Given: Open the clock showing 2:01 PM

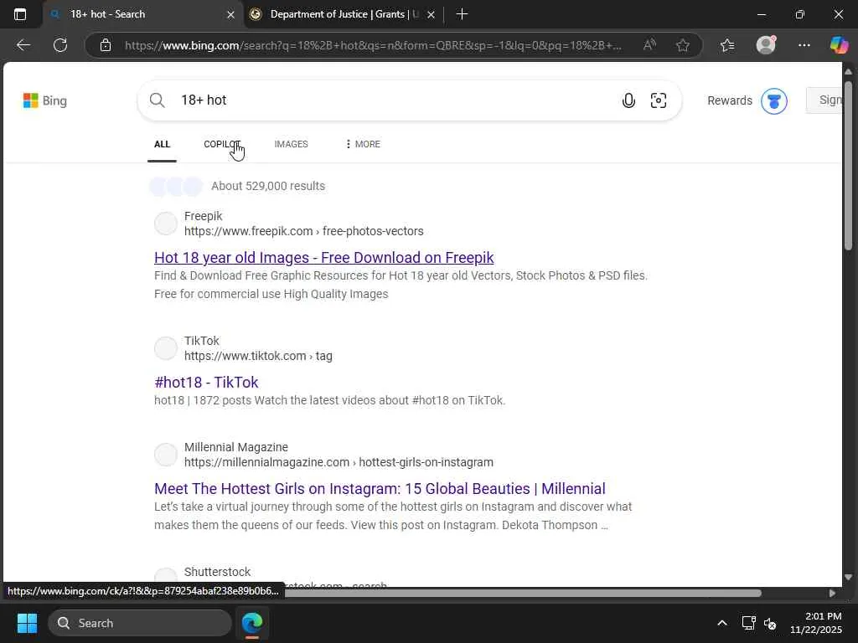Looking at the screenshot, I should point(815,623).
